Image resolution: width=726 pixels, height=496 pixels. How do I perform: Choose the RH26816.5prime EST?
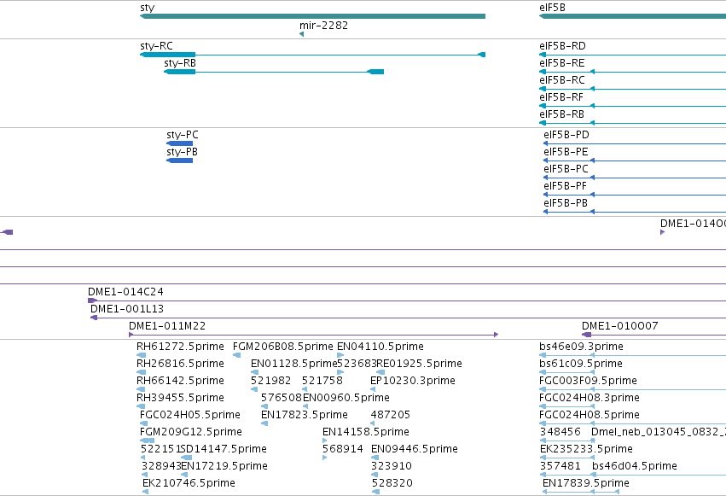pos(180,364)
